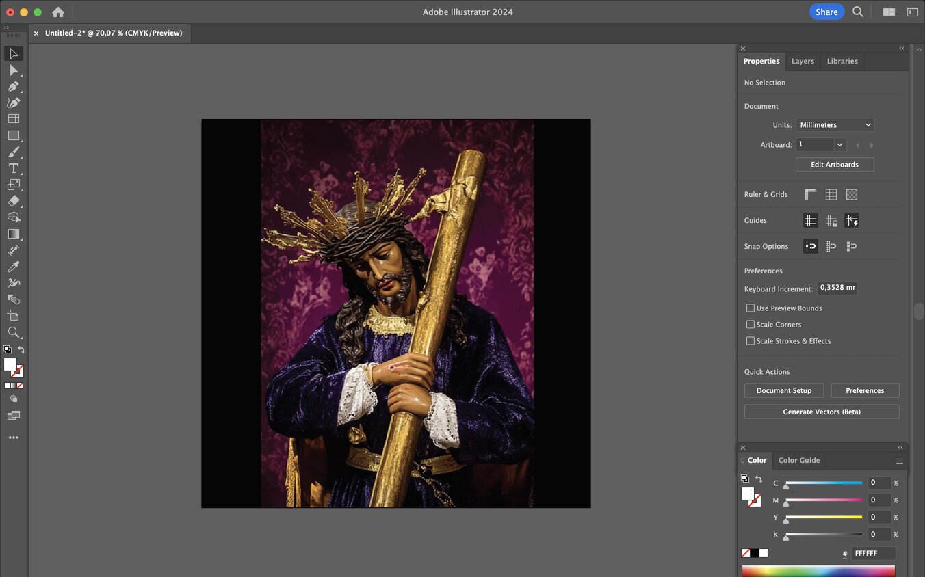Switch to the Libraries tab

tap(842, 61)
